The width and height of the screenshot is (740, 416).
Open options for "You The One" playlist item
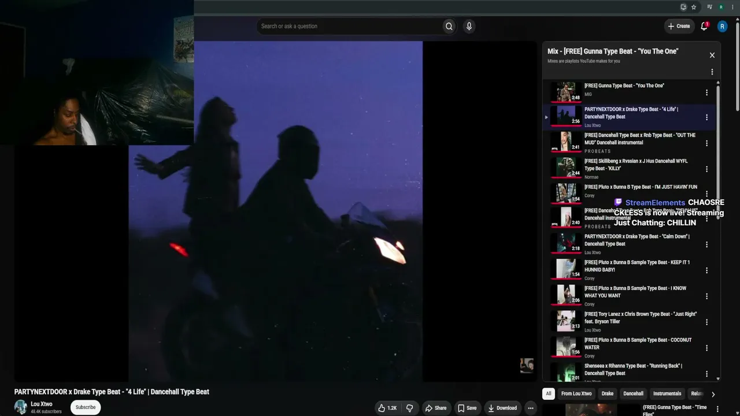point(706,92)
